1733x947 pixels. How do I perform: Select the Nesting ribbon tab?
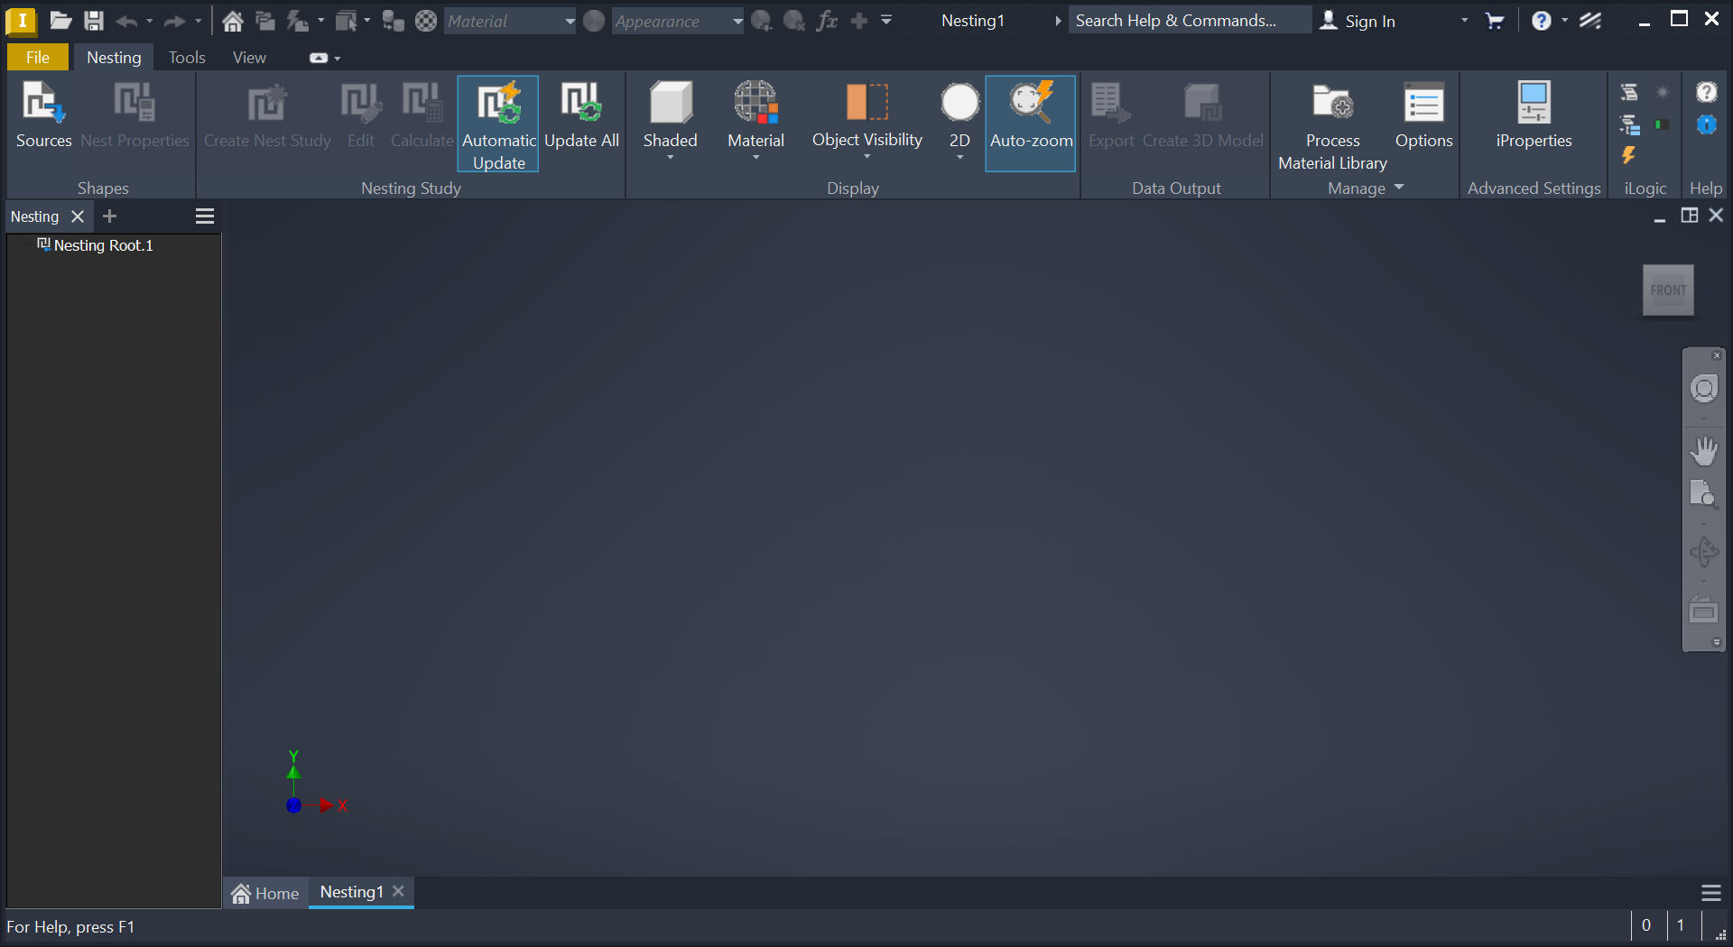[x=114, y=57]
